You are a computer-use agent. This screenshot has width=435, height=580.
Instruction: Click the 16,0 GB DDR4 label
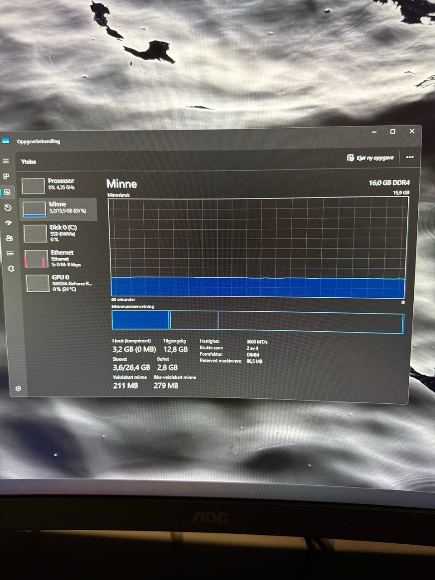point(389,183)
